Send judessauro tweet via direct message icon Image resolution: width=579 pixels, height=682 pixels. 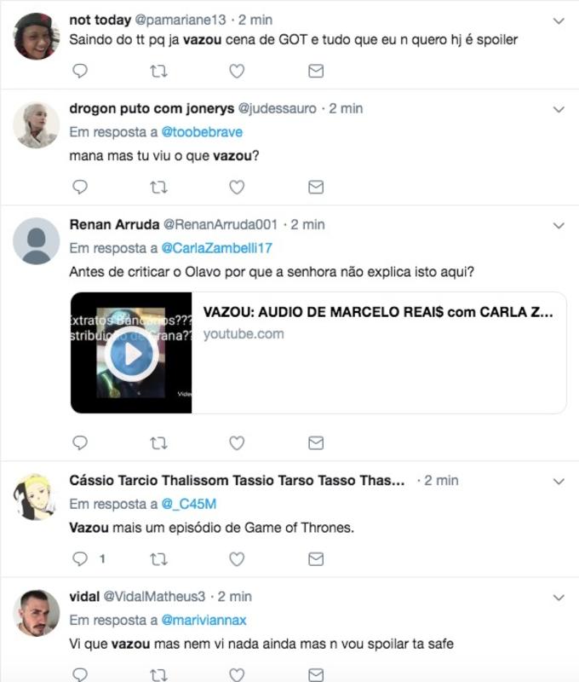click(x=316, y=187)
